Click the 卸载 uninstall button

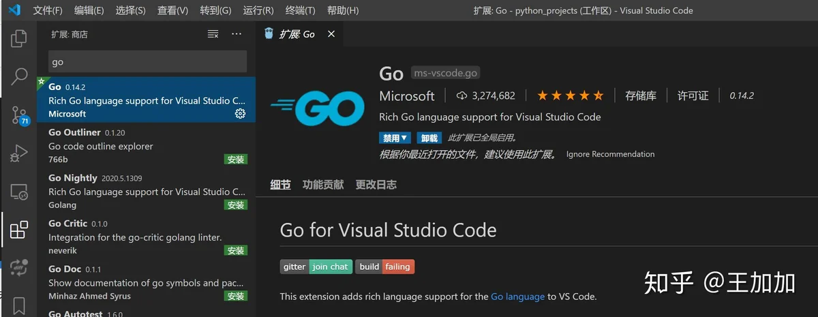point(429,138)
